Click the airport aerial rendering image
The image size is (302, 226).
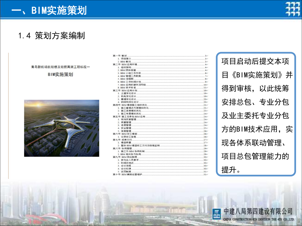tap(62, 128)
